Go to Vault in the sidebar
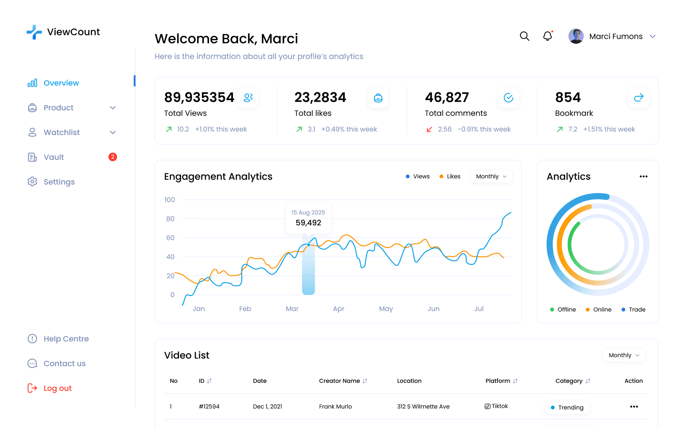Viewport: 685px width, 428px height. click(54, 157)
